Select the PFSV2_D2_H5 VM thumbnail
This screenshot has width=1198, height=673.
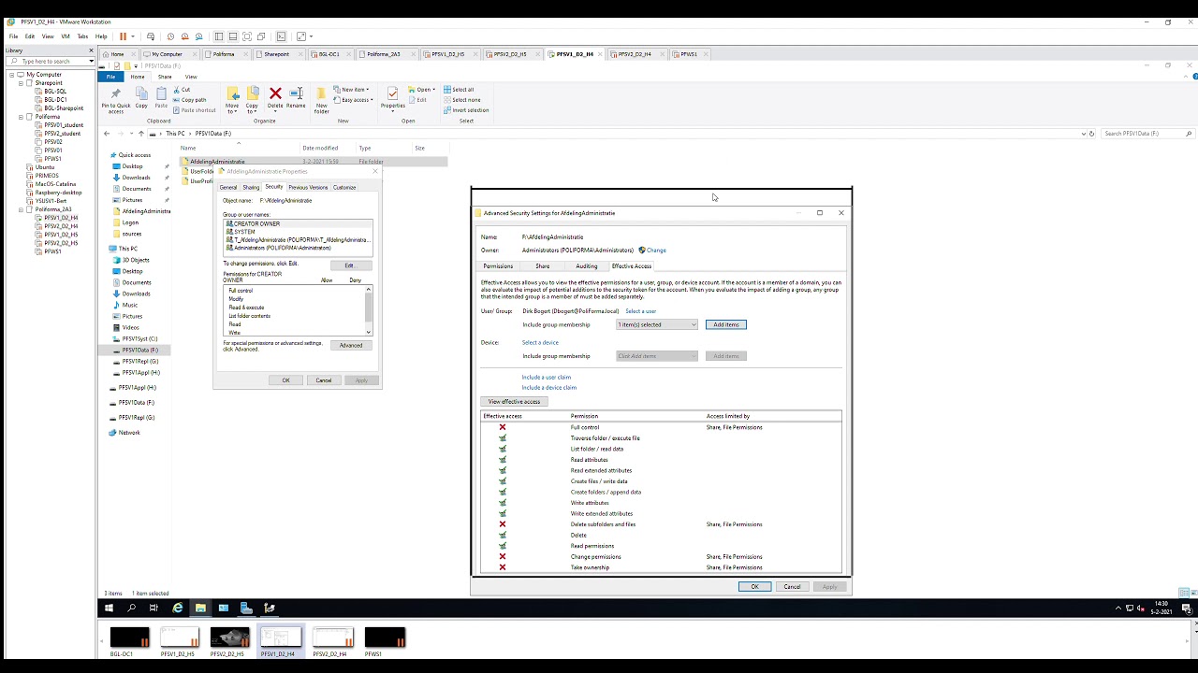click(x=229, y=639)
